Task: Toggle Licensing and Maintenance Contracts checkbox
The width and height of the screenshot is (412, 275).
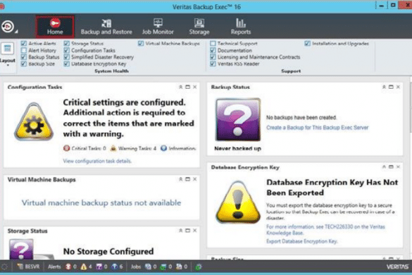Action: pyautogui.click(x=213, y=57)
